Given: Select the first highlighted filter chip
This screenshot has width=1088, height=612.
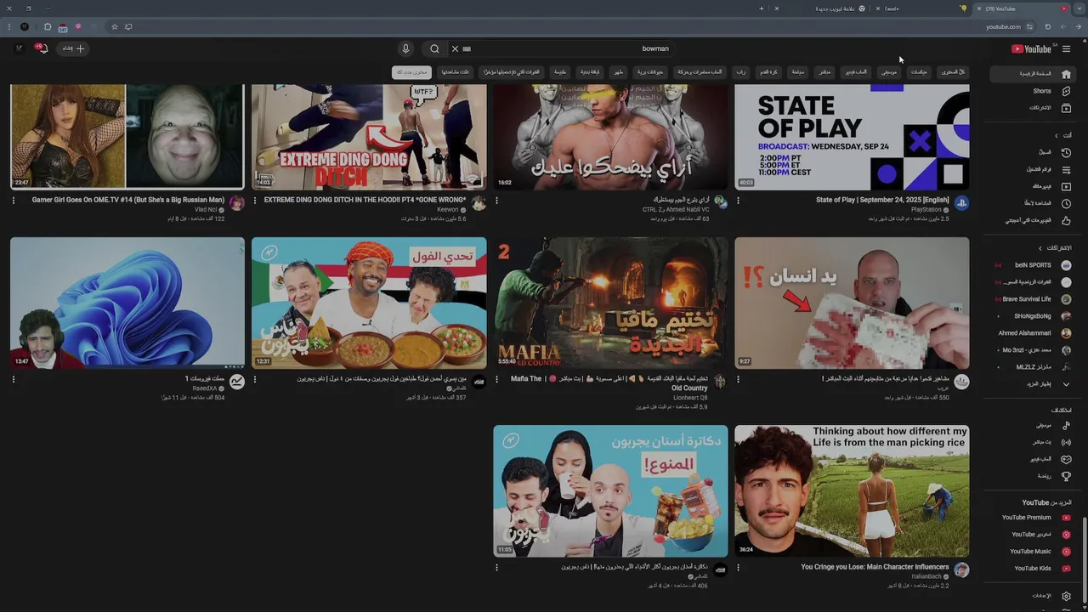Looking at the screenshot, I should click(x=411, y=72).
